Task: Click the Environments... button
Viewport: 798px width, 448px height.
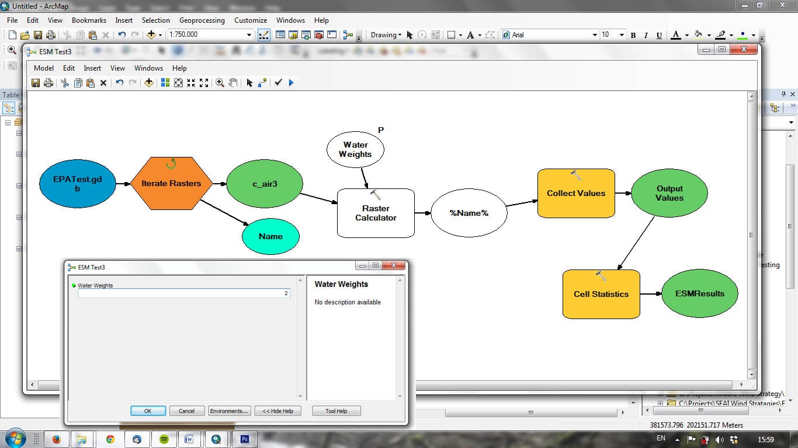Action: 230,411
